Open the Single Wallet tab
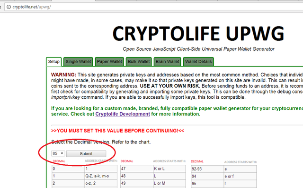 tap(78, 62)
